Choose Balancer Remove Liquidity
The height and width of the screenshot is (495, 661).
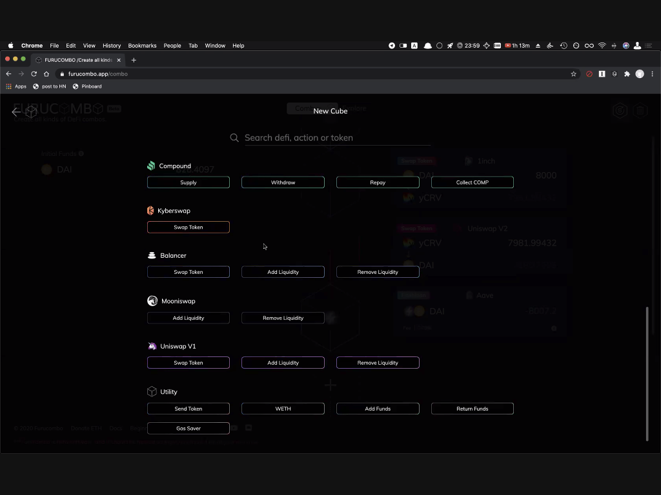tap(378, 272)
